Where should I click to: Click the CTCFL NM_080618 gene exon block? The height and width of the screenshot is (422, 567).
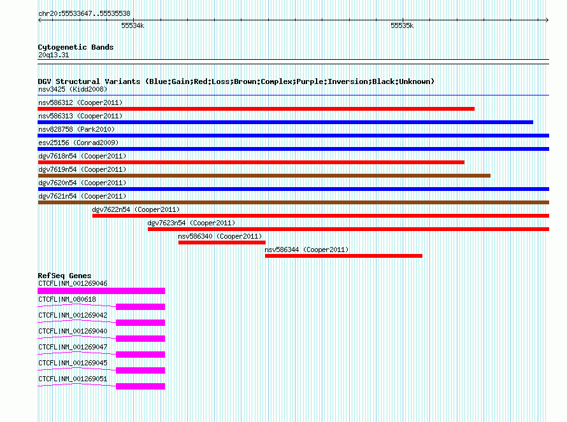point(140,307)
